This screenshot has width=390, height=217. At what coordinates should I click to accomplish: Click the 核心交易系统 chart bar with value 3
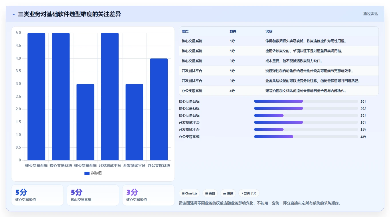pos(85,122)
